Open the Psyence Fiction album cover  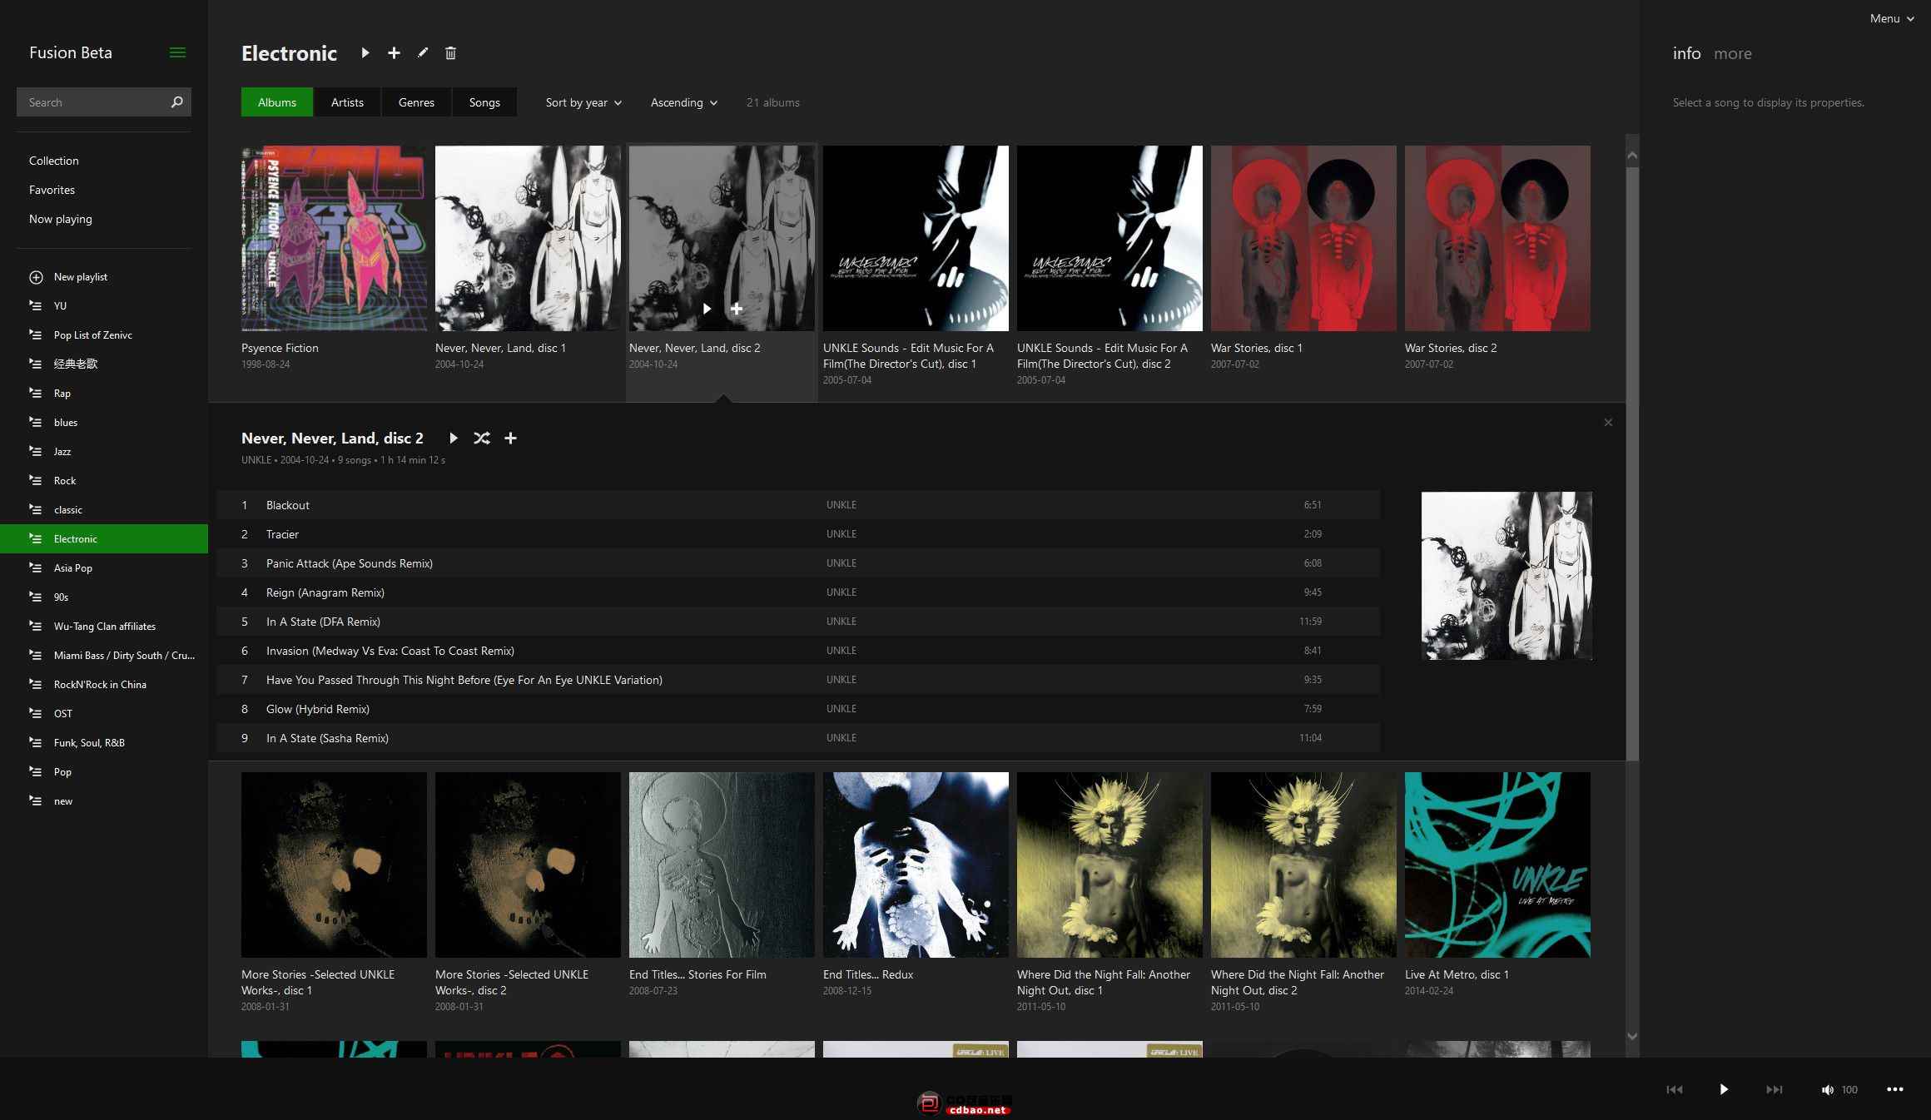[x=334, y=239]
